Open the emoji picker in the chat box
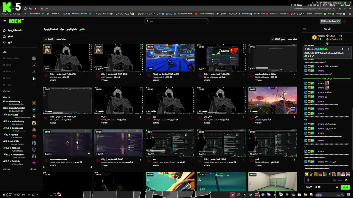 click(x=346, y=180)
